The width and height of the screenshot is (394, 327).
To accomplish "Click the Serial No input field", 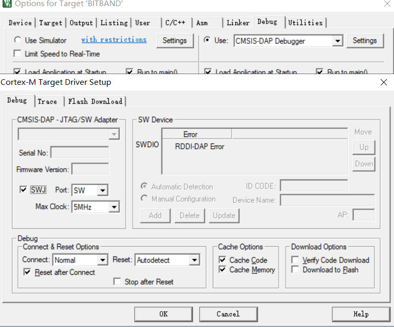I will coord(80,153).
